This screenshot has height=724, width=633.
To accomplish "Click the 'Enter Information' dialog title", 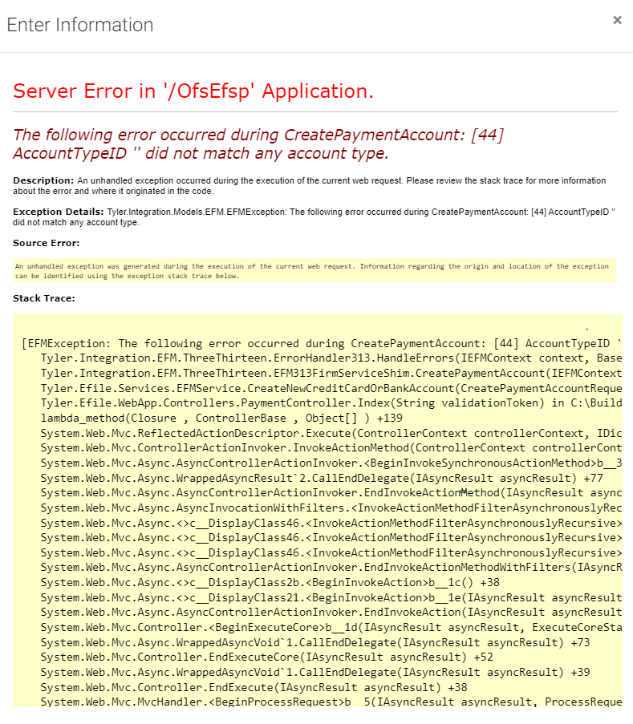I will point(80,25).
